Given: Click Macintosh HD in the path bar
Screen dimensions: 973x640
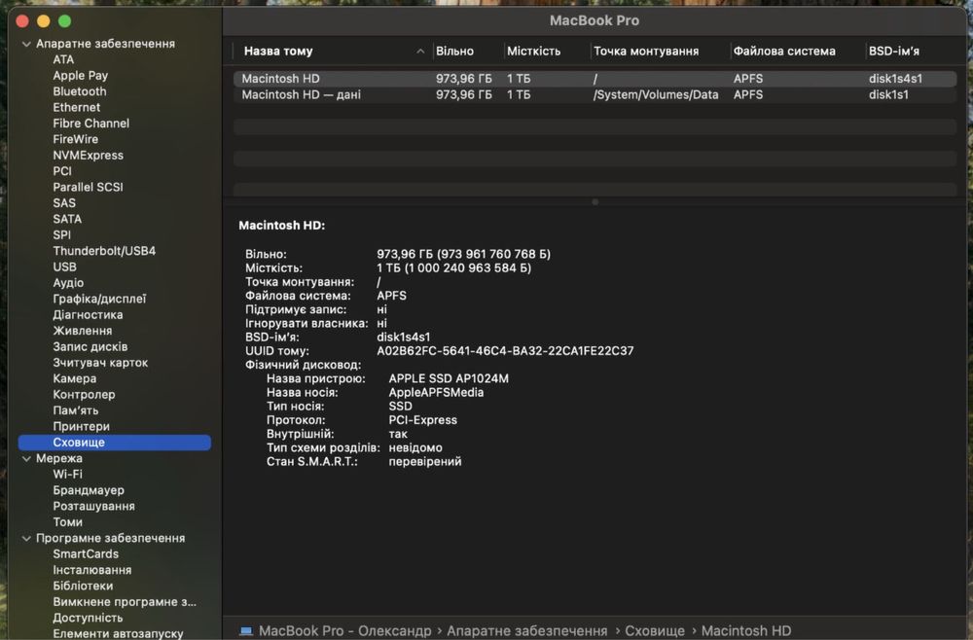Looking at the screenshot, I should (x=746, y=630).
